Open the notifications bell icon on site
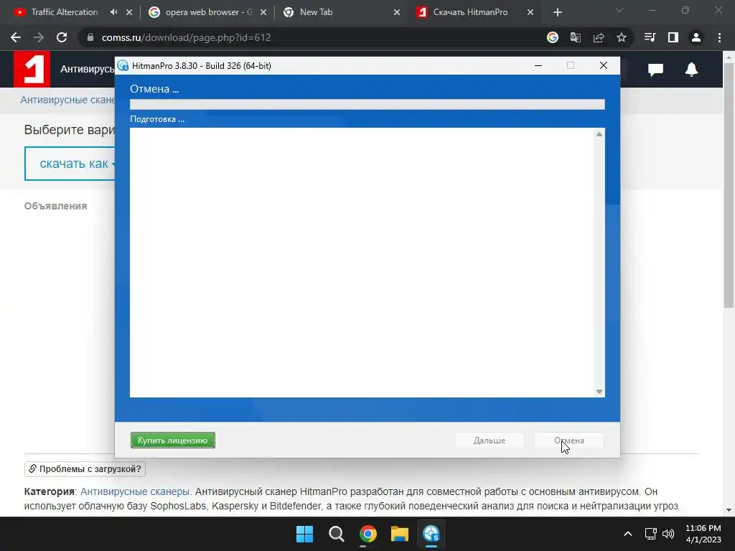 [x=691, y=70]
